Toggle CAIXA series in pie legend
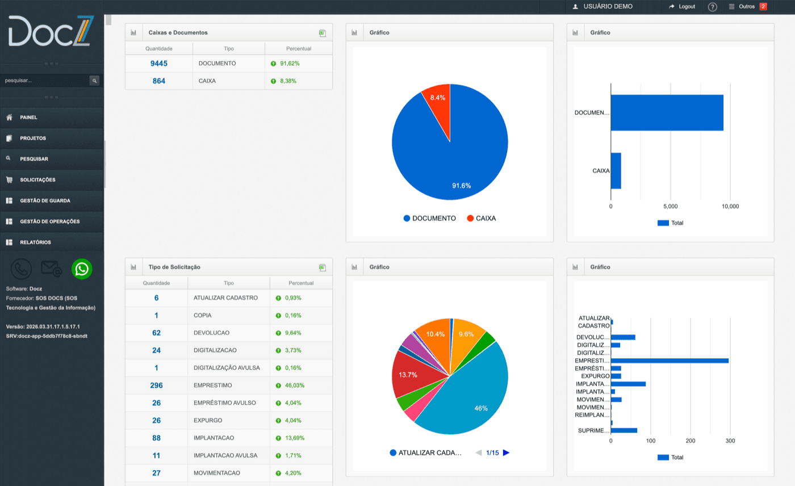 click(x=481, y=218)
